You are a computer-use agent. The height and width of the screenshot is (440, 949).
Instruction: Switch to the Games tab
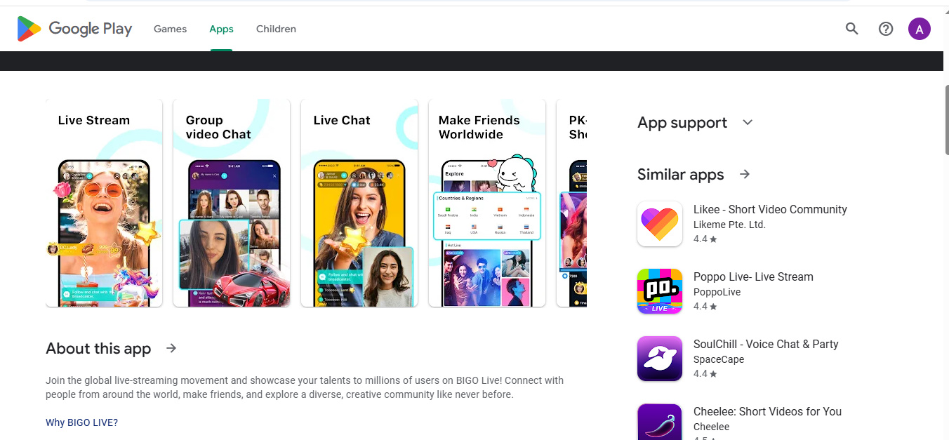[171, 29]
